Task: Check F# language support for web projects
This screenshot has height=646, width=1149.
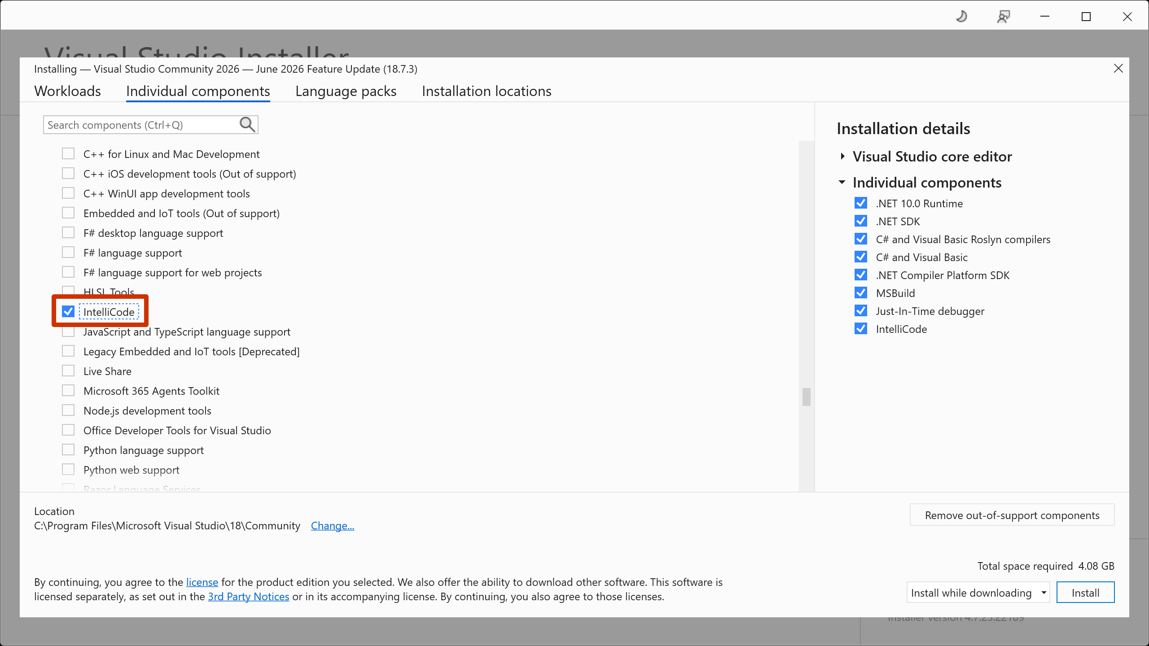Action: pyautogui.click(x=68, y=272)
